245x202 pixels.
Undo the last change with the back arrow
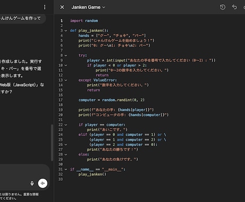(234, 7)
